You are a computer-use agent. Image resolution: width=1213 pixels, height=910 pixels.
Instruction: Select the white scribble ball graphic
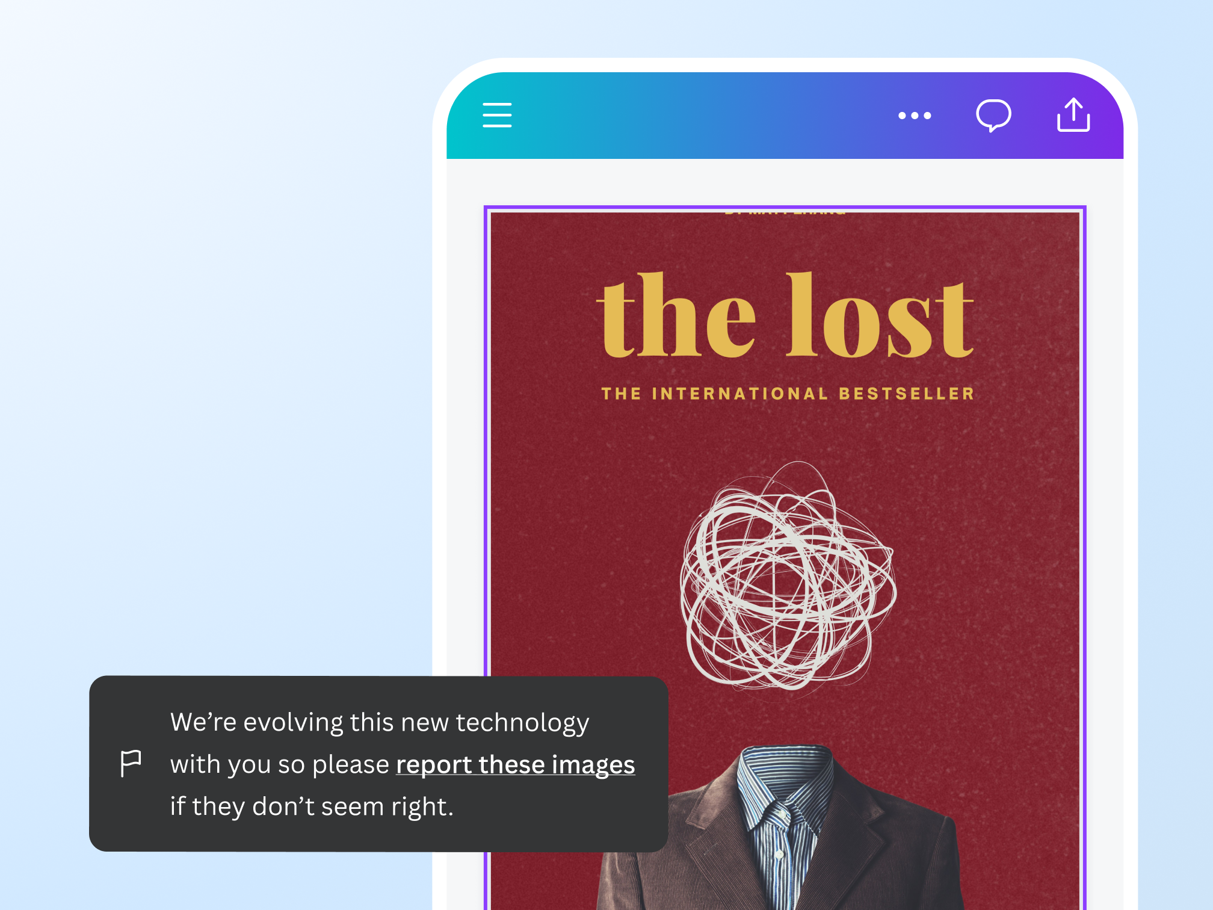(788, 576)
